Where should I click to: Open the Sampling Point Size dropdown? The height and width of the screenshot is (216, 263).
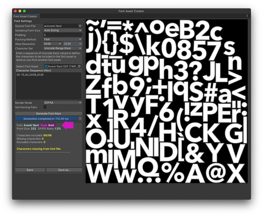63,30
